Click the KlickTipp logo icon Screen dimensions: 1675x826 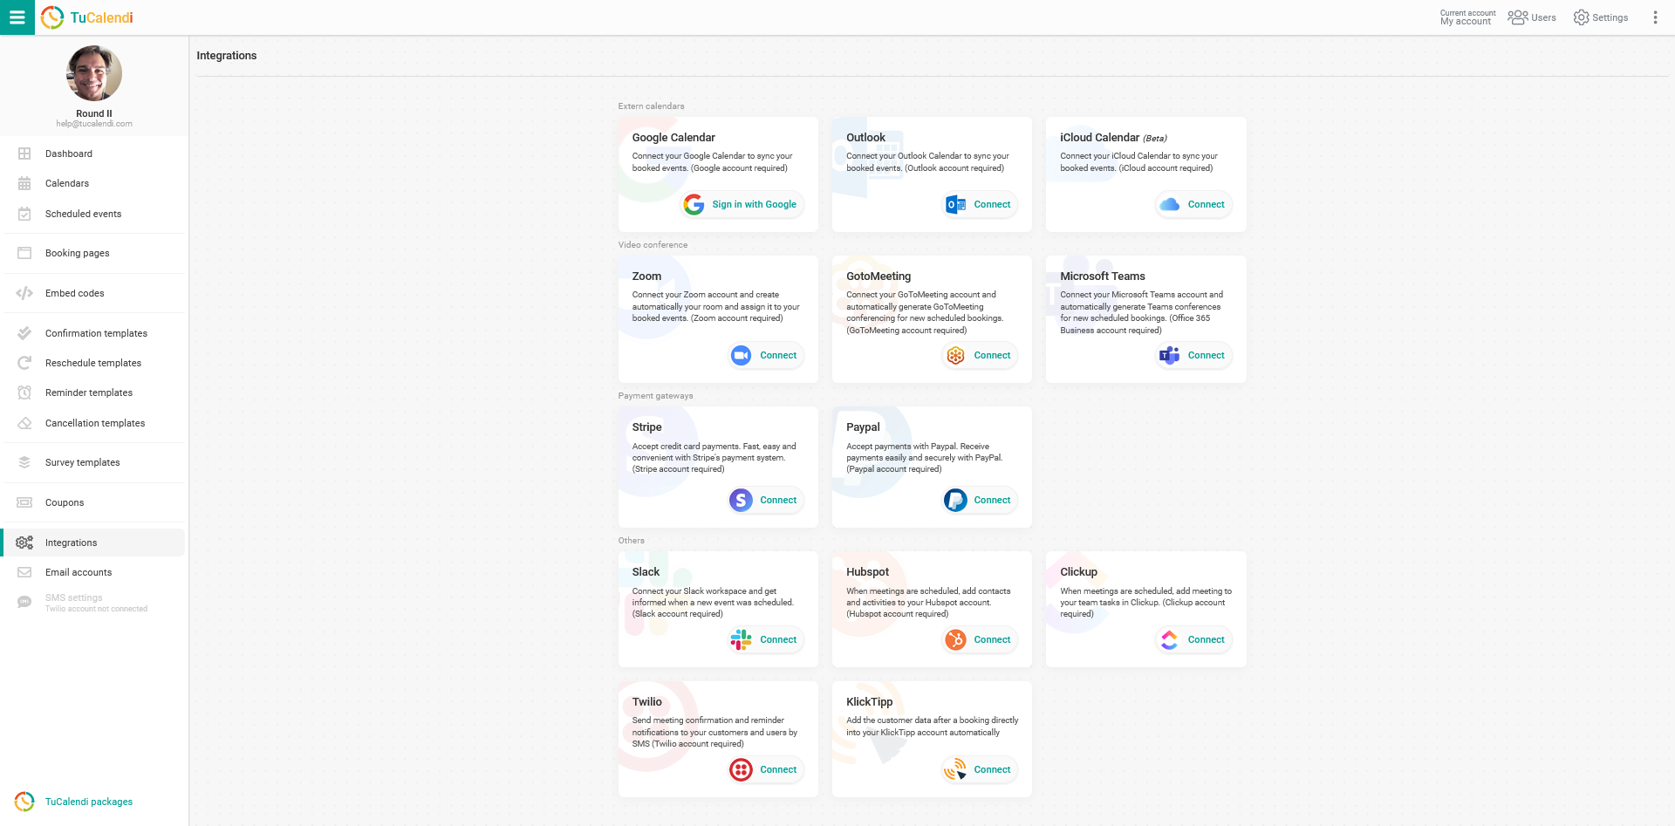click(955, 769)
